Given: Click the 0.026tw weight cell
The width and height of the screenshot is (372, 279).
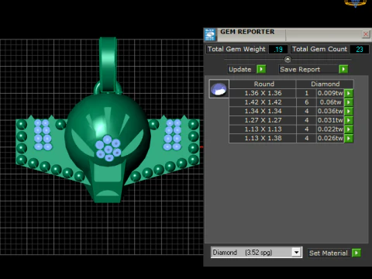Looking at the screenshot, I should click(x=330, y=139).
